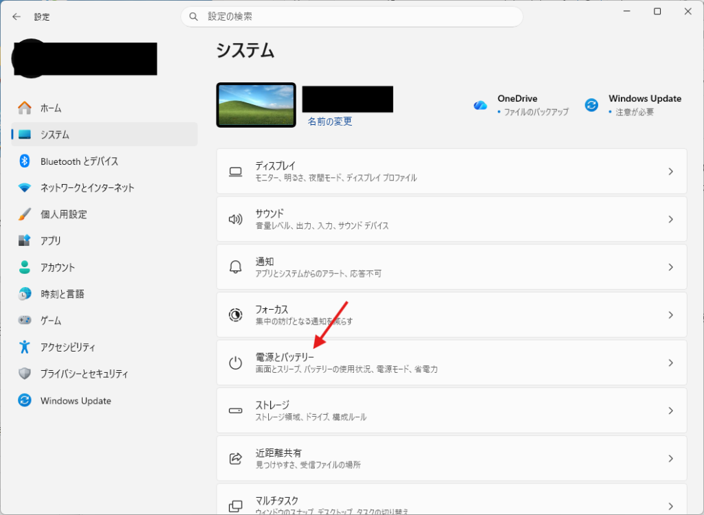Click the アプリ icon in sidebar
The image size is (704, 515).
point(25,240)
